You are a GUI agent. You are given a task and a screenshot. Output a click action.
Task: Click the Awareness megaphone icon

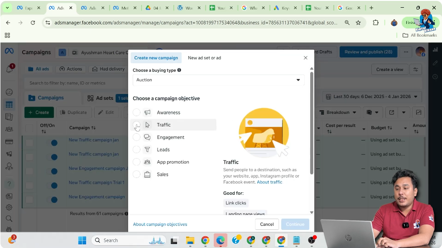click(147, 112)
